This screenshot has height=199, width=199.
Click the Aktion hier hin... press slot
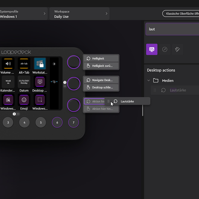[101, 109]
